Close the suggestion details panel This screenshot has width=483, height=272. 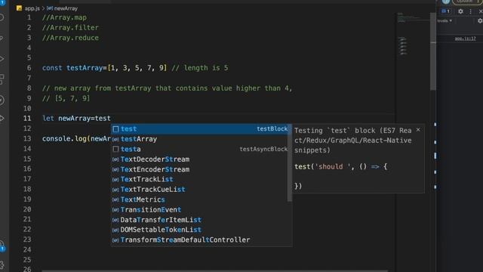[x=418, y=130]
